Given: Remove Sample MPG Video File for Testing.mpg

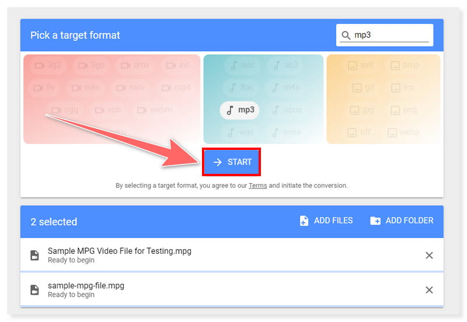Looking at the screenshot, I should pyautogui.click(x=429, y=255).
